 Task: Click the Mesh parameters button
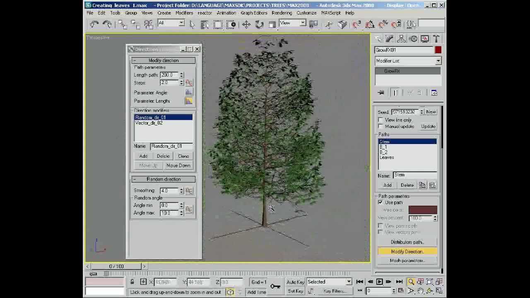pos(407,261)
